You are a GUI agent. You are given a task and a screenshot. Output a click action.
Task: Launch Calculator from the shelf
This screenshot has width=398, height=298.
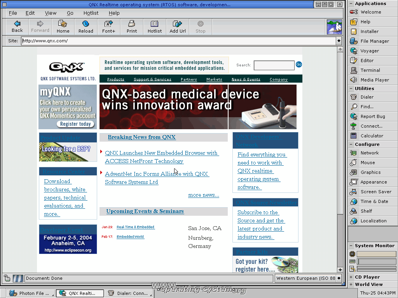pos(373,136)
